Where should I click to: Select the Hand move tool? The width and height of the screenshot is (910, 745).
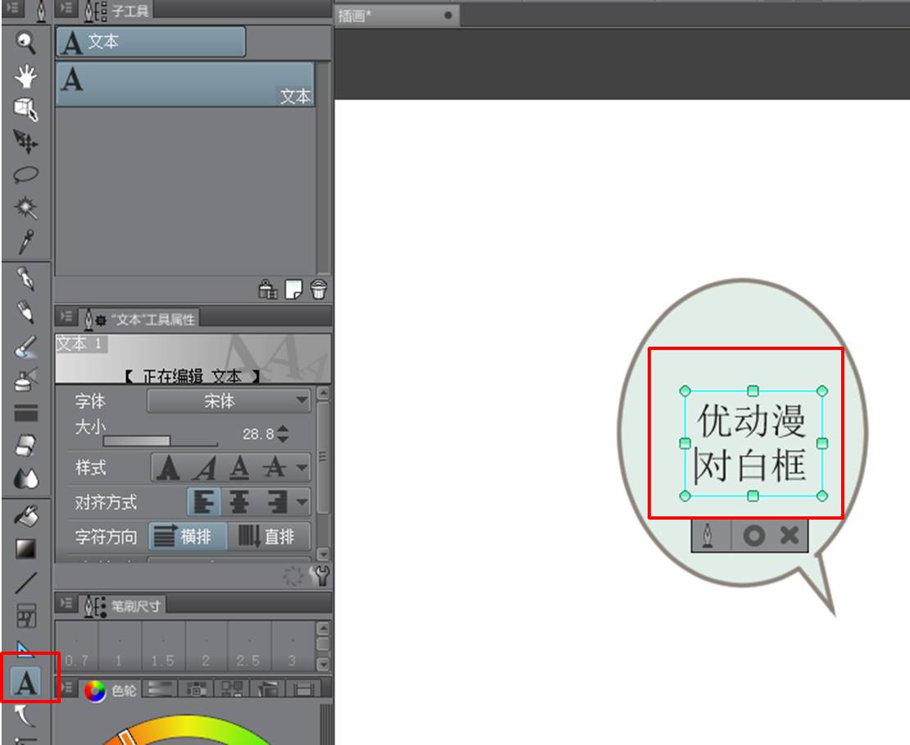[x=26, y=76]
